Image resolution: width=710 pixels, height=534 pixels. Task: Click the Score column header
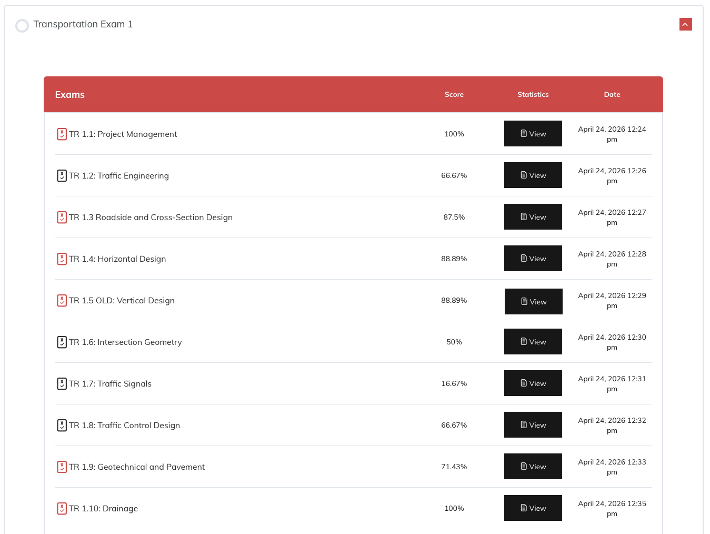(454, 95)
